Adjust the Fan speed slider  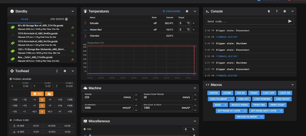pos(139,135)
